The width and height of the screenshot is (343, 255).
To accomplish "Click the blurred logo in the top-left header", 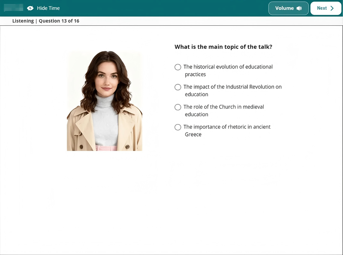I will [x=13, y=8].
